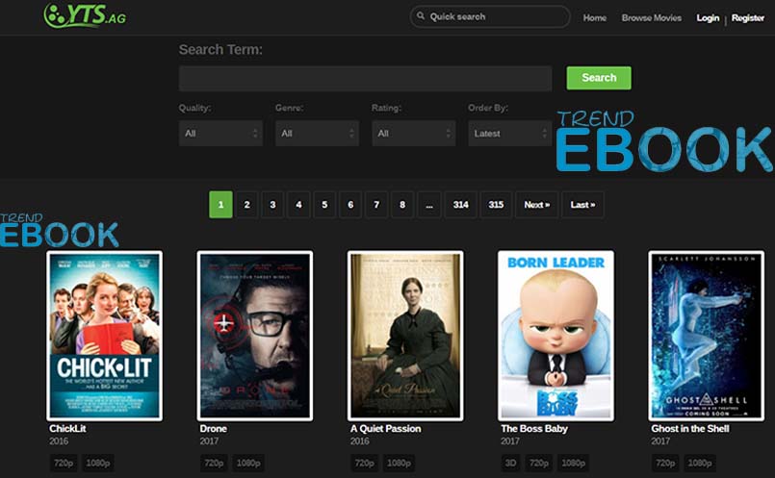
Task: Click the ChickLit title link
Action: [x=67, y=429]
